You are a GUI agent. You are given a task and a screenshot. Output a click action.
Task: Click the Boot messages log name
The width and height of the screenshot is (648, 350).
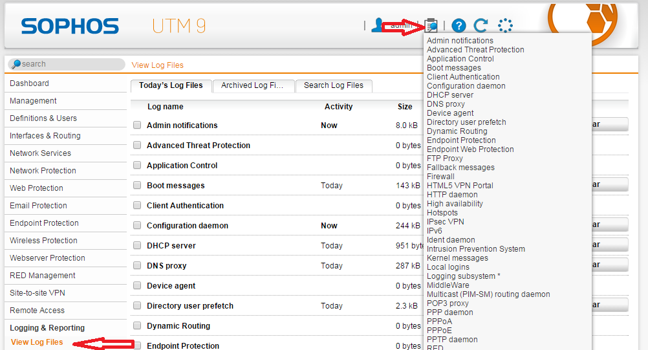coord(176,186)
